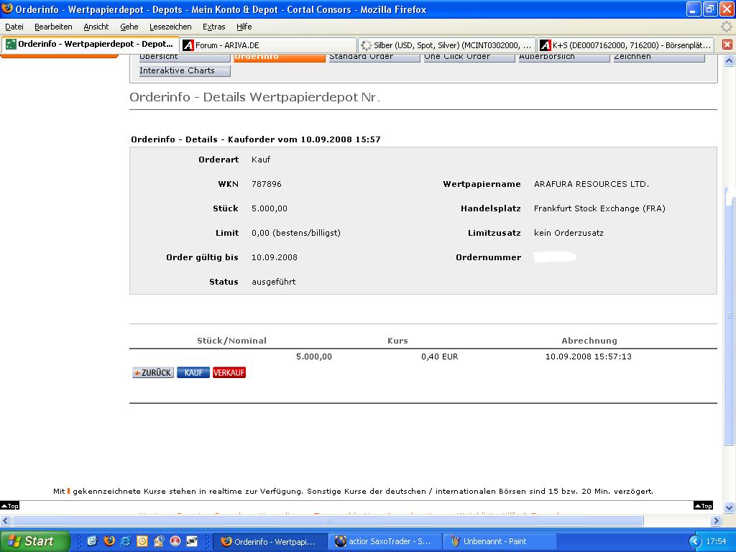
Task: Click the ARIVA favicon on K+S tab
Action: coord(545,45)
